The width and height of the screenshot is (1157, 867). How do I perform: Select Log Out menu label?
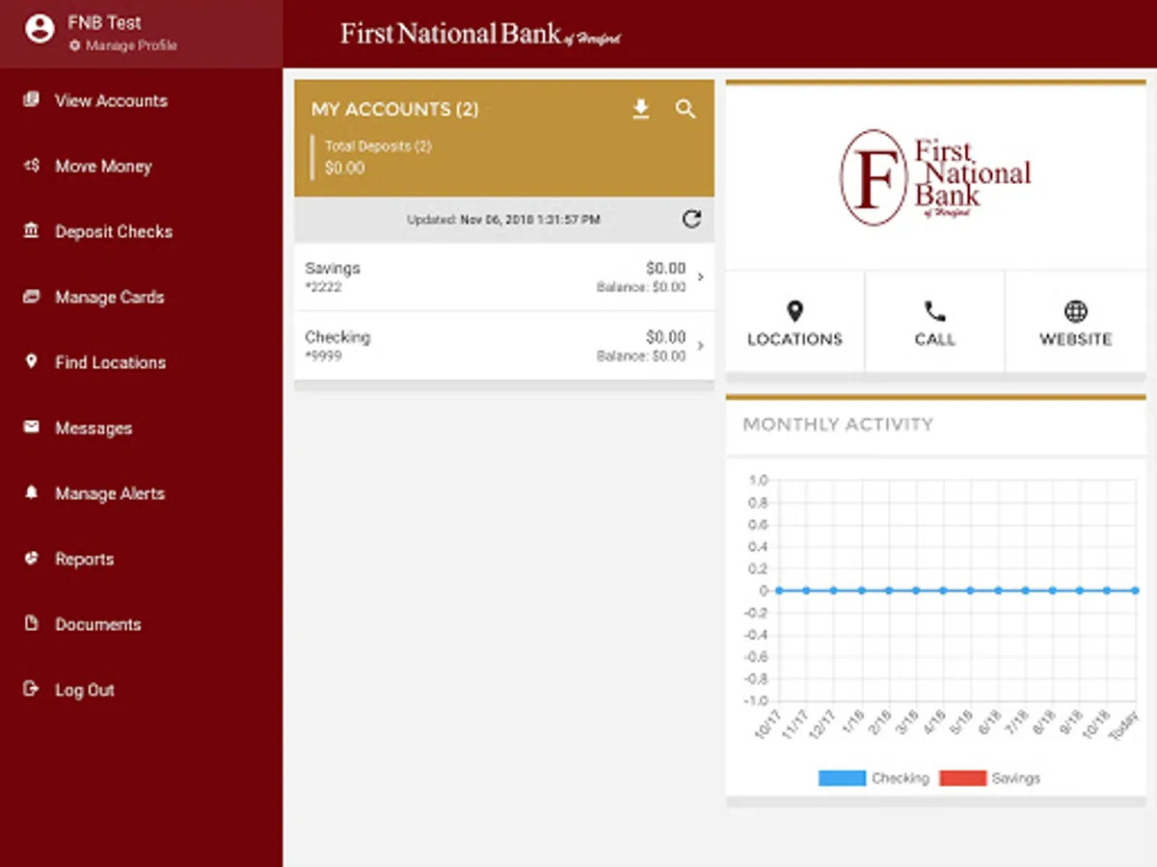click(x=85, y=690)
